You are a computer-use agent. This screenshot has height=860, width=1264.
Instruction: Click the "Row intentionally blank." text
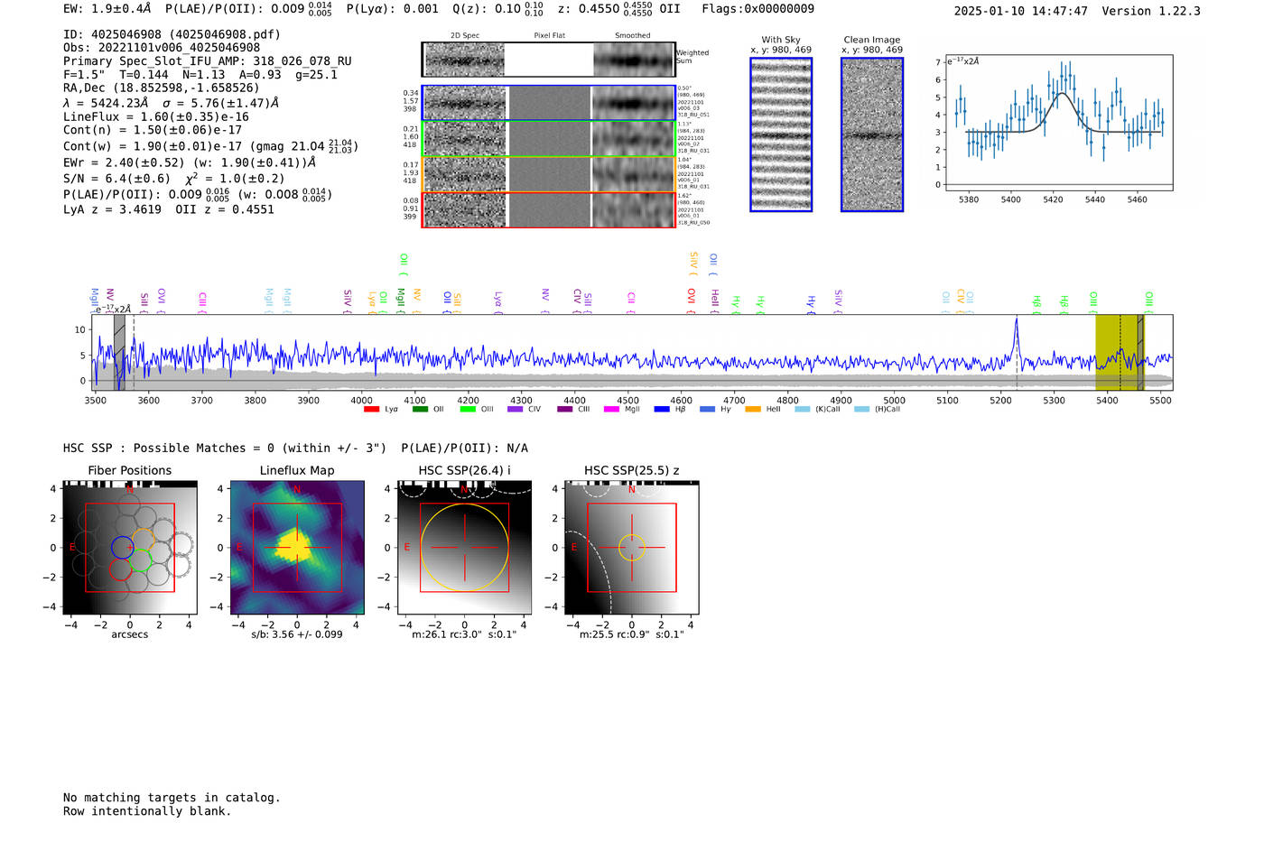pyautogui.click(x=147, y=811)
